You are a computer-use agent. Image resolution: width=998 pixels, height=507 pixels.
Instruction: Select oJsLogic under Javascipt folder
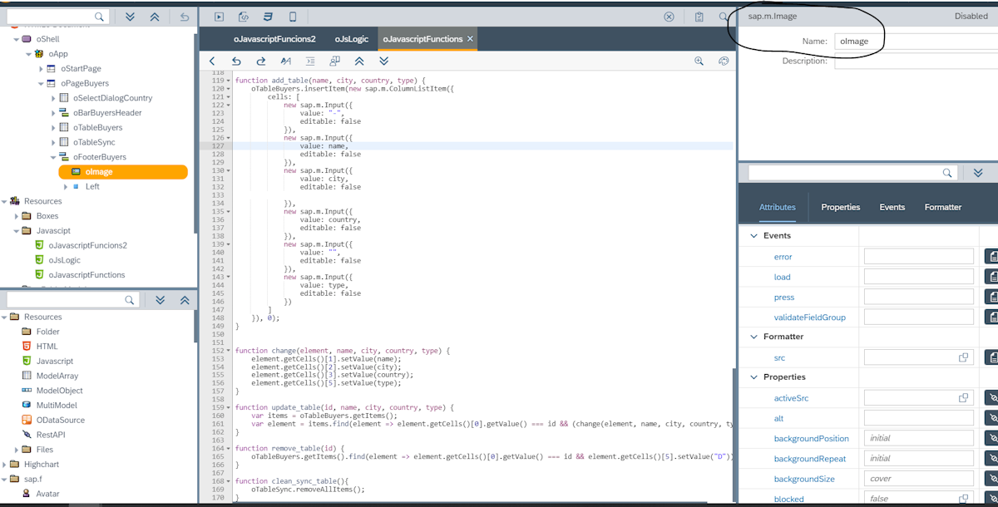coord(65,260)
